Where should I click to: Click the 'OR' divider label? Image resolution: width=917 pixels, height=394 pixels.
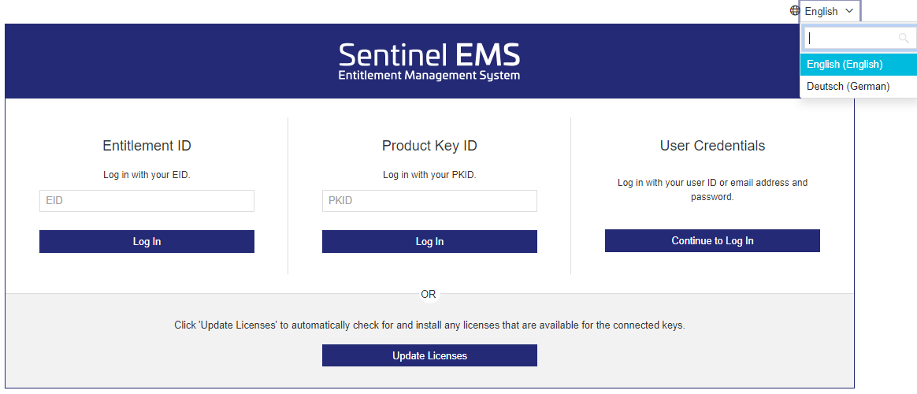coord(429,295)
